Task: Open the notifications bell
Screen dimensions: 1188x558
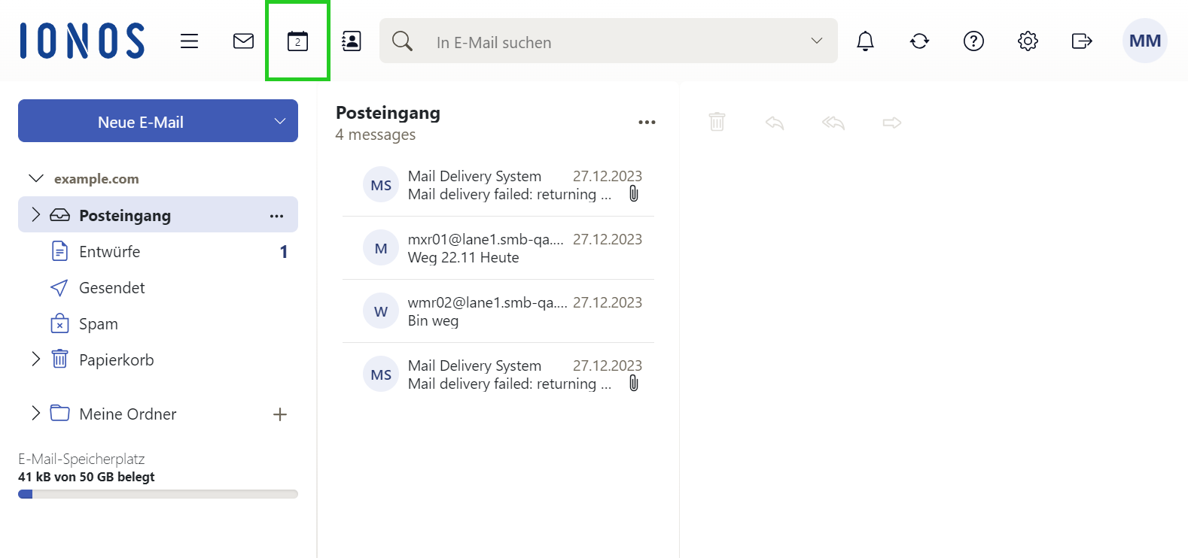Action: (865, 41)
